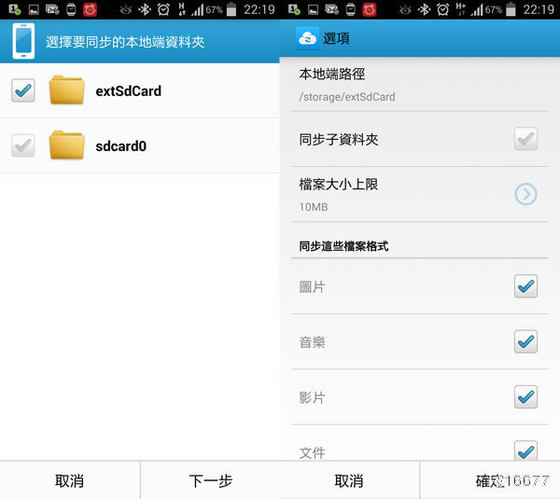
Task: Tap 取消 on the folder selection screen
Action: (70, 480)
